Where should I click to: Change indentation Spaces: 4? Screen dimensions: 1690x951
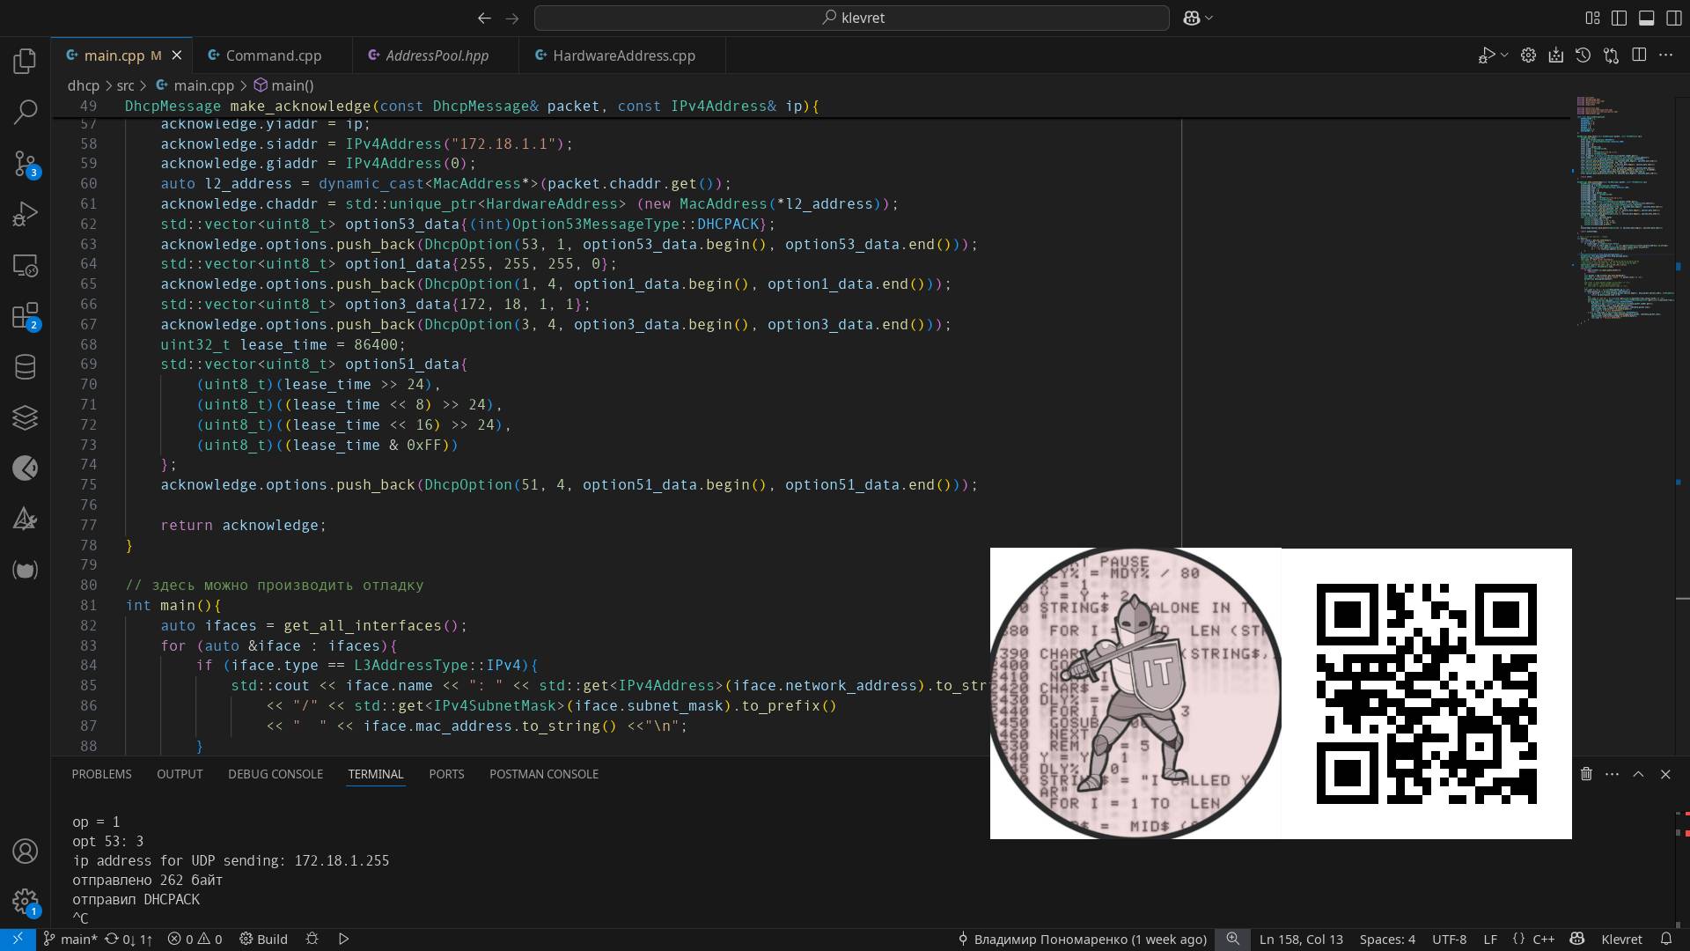click(1387, 939)
